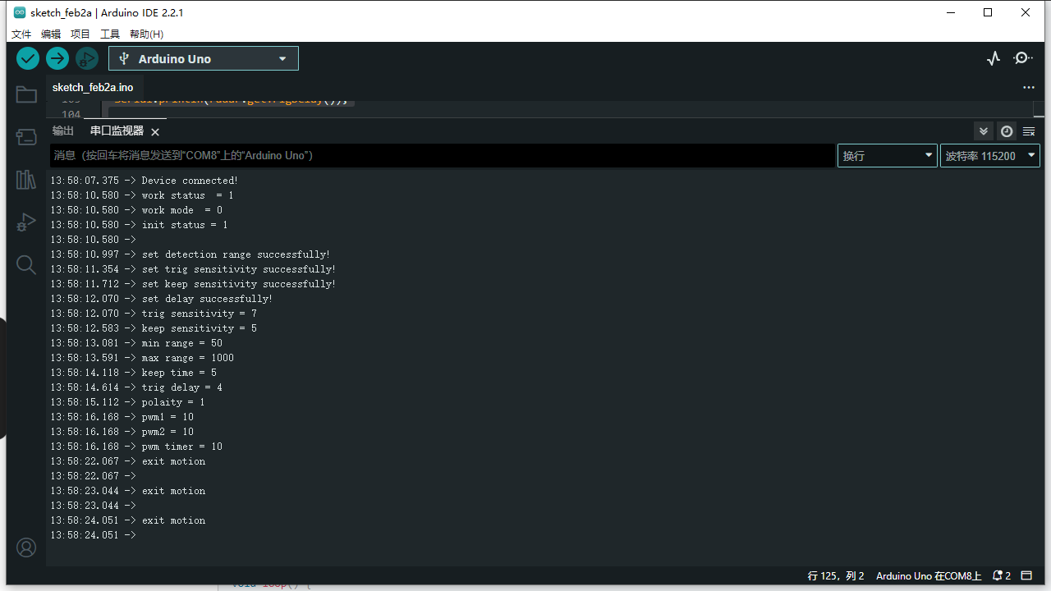Image resolution: width=1051 pixels, height=591 pixels.
Task: Click the Verify sketch checkmark button
Action: coord(28,58)
